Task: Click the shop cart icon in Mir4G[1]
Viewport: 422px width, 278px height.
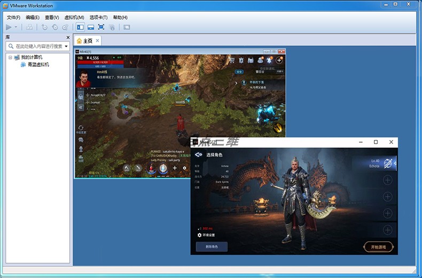Action: (232, 60)
